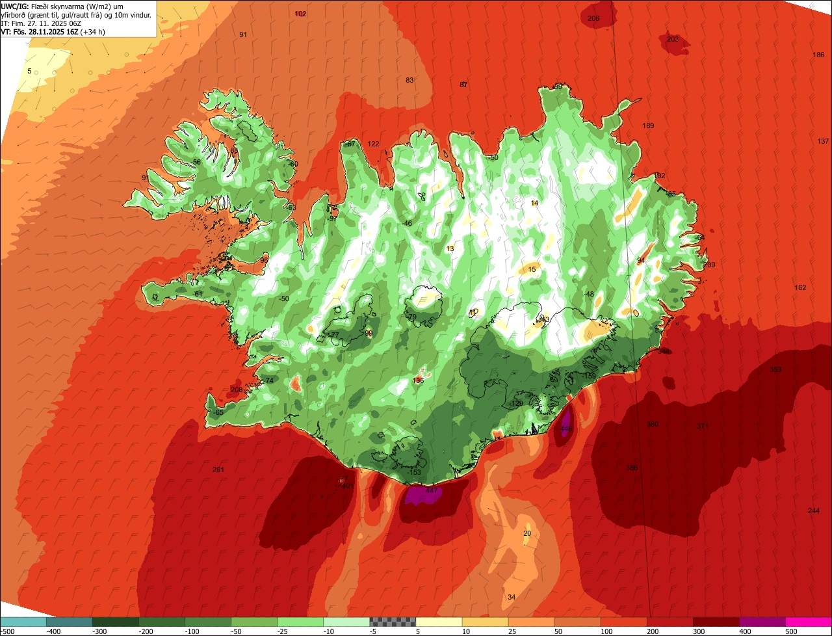
Task: Click the legend swatch between -100 and -50
Action: (208, 622)
